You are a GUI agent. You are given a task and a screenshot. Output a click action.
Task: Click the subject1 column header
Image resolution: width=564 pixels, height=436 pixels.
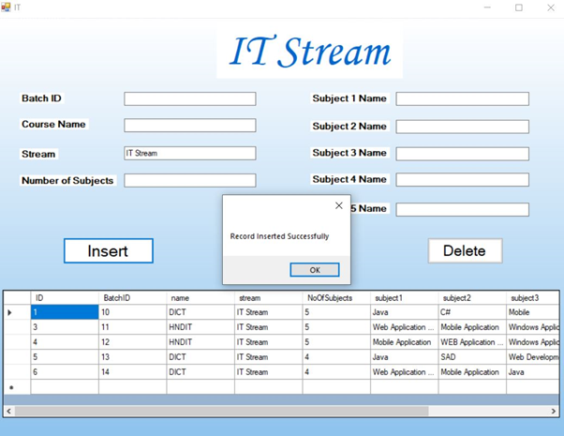pos(405,298)
